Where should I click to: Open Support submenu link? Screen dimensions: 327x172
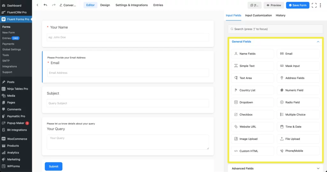7,72
